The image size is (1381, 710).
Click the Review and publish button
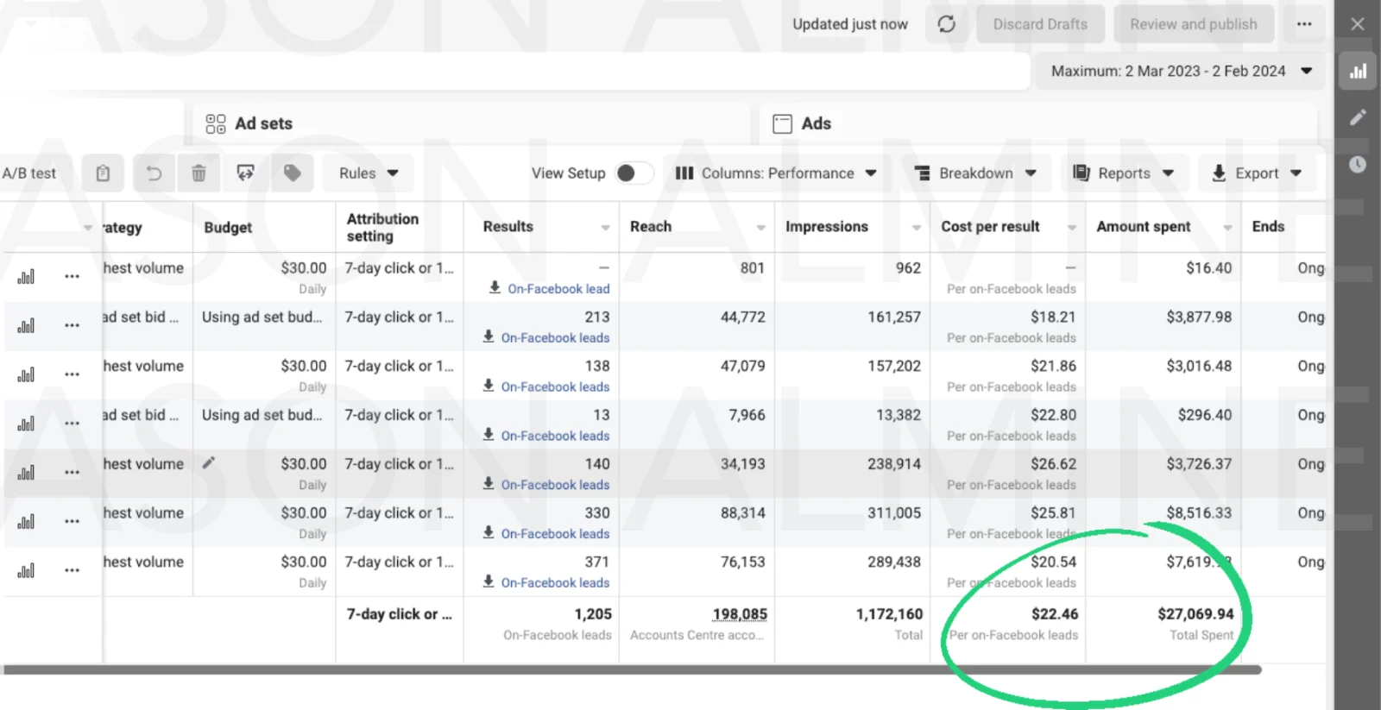(x=1194, y=24)
